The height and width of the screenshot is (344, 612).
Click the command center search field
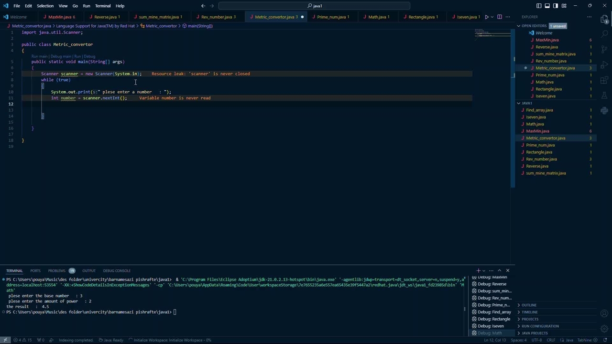click(x=314, y=6)
